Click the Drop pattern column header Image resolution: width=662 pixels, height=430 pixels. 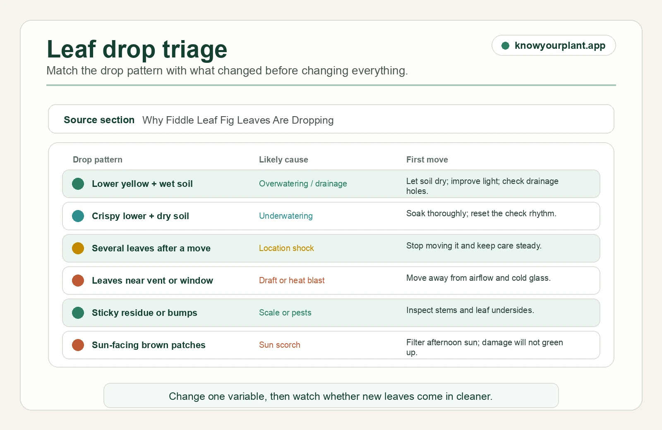point(98,160)
